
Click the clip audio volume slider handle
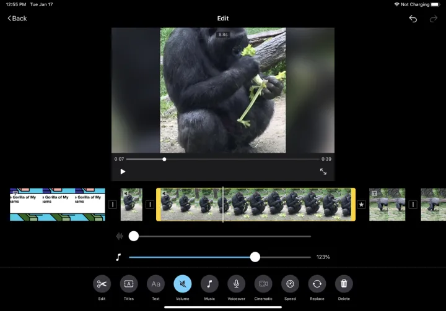click(134, 236)
